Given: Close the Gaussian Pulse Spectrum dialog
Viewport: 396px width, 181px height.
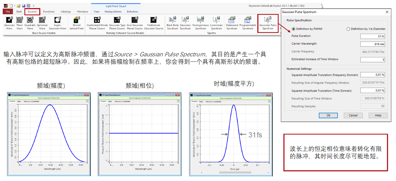Looking at the screenshot, I should click(x=387, y=12).
